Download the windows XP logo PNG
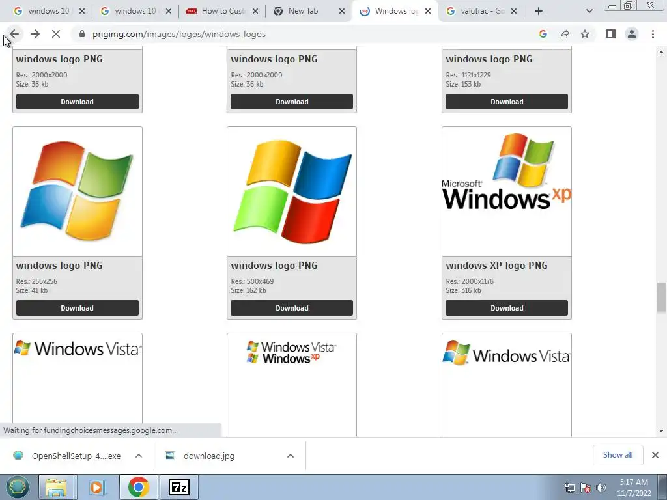Screen dimensions: 667x500 (507, 308)
